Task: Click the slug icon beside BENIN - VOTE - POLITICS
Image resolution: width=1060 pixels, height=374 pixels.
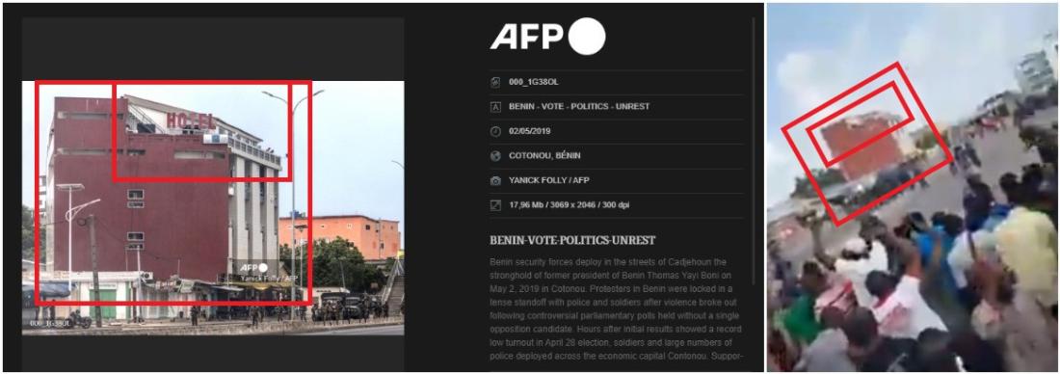Action: (495, 107)
